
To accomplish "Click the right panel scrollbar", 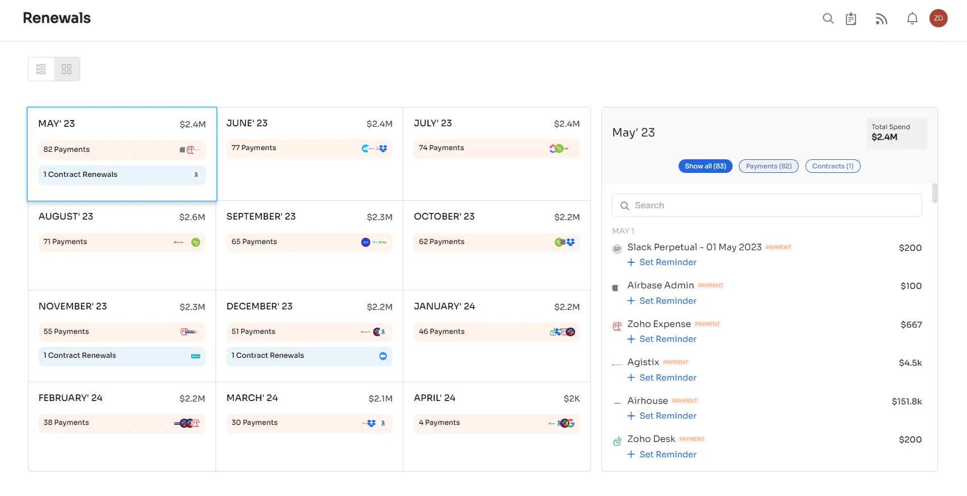I will point(935,193).
